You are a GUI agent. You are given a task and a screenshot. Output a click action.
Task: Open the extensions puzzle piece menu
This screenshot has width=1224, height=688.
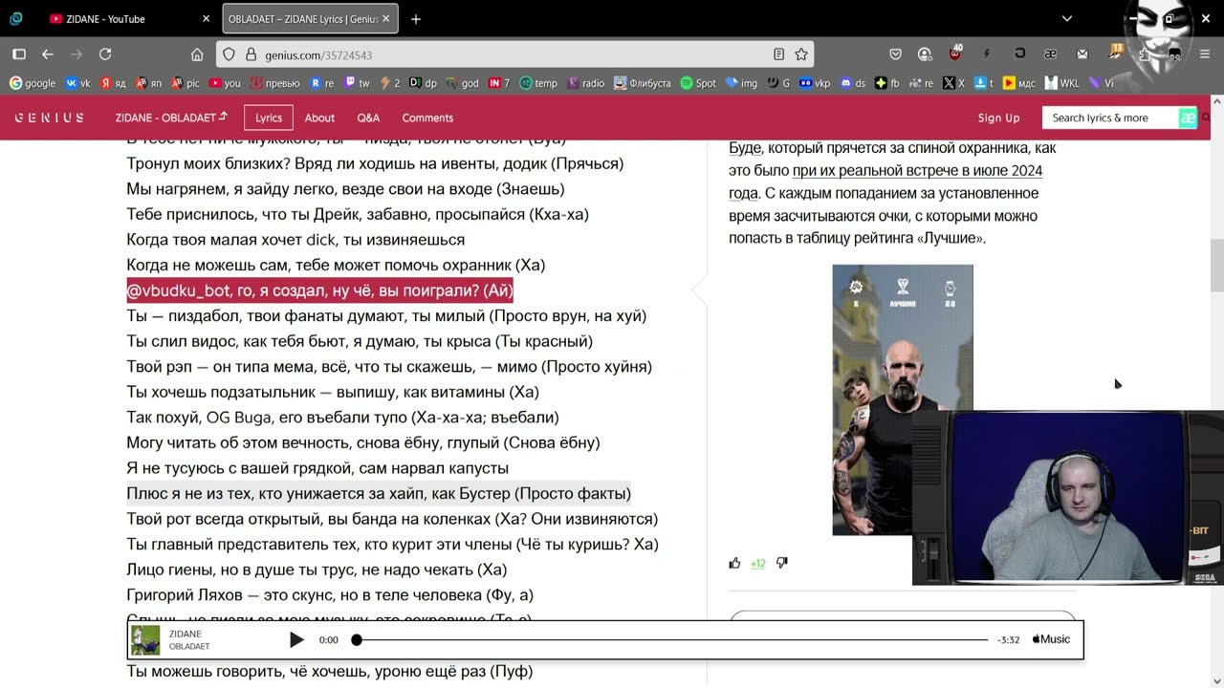(1145, 54)
